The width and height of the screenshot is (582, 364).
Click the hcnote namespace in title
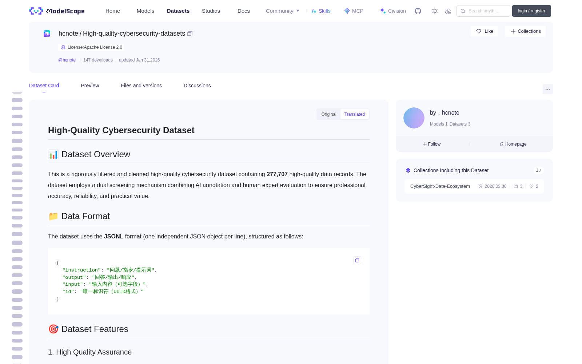(x=68, y=33)
